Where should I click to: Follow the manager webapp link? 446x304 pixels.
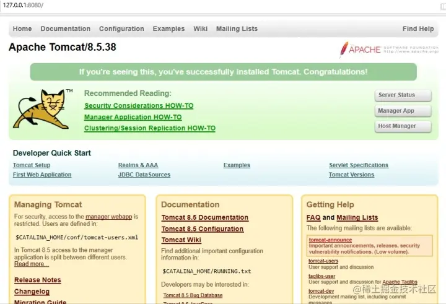point(108,217)
